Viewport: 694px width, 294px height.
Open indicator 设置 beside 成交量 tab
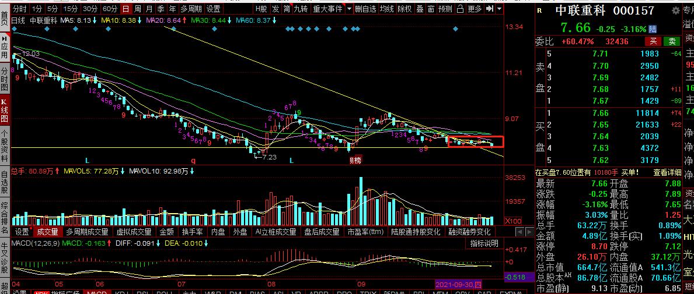(x=22, y=231)
